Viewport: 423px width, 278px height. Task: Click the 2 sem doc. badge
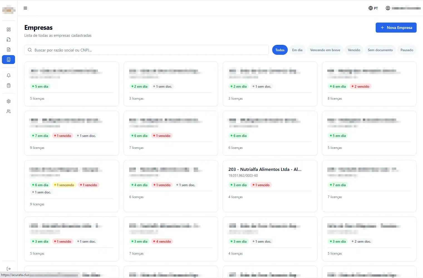point(361,242)
